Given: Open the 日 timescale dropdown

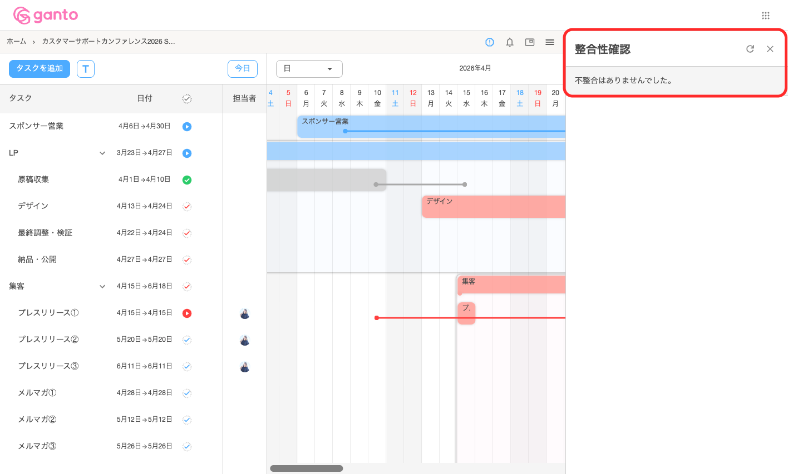Looking at the screenshot, I should tap(309, 68).
